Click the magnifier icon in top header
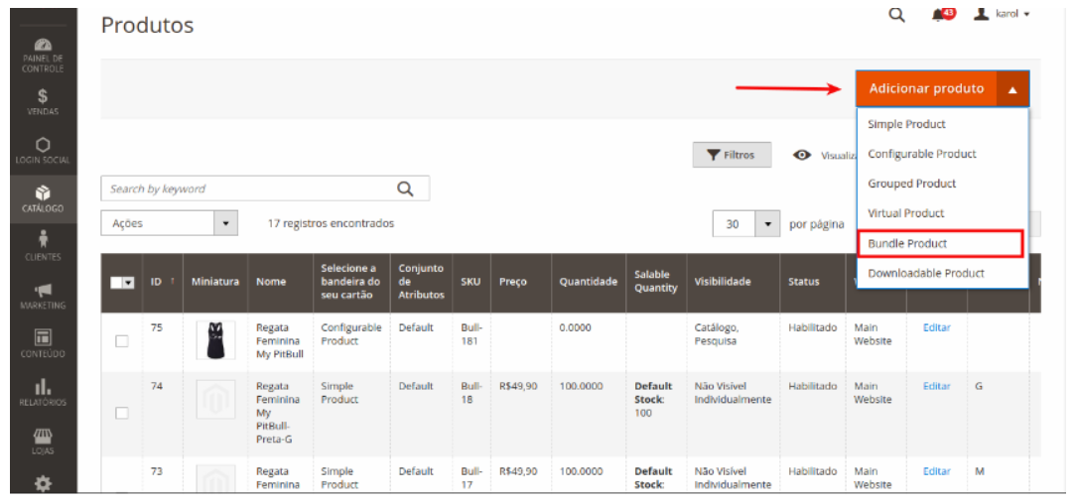The height and width of the screenshot is (503, 1076). click(896, 15)
